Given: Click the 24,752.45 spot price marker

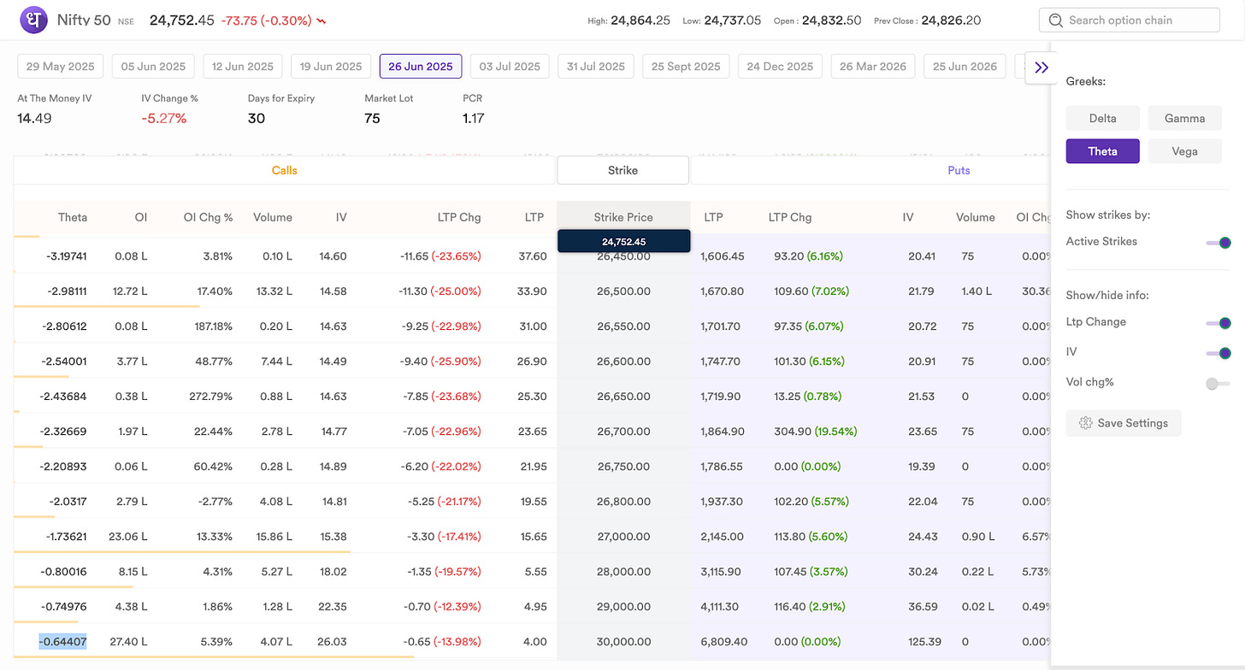Looking at the screenshot, I should 623,241.
